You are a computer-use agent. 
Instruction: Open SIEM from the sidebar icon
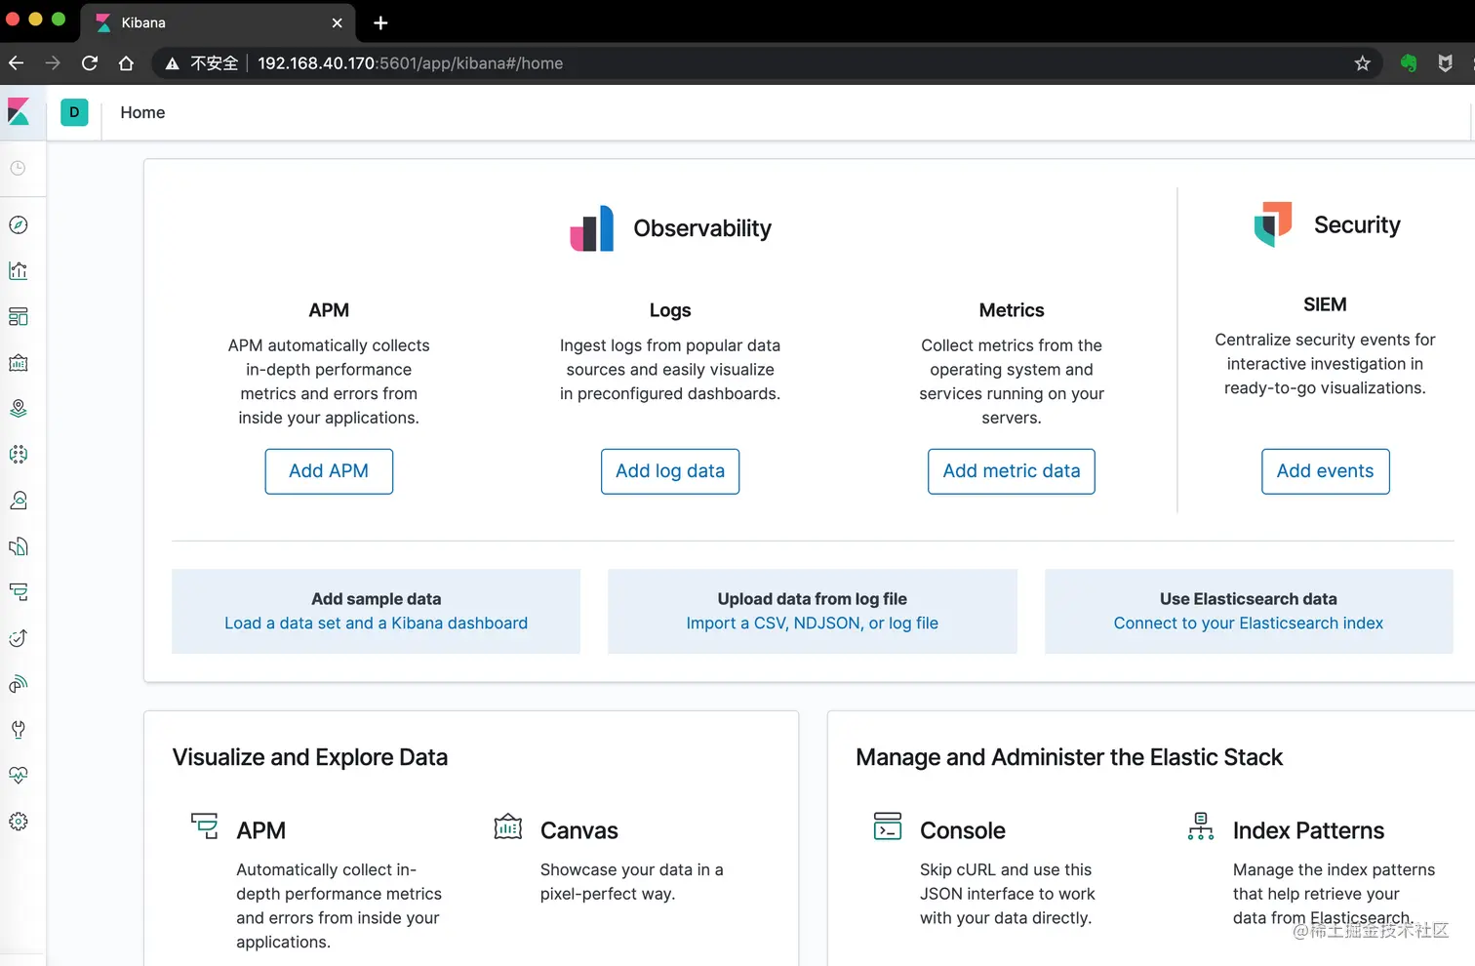click(19, 684)
